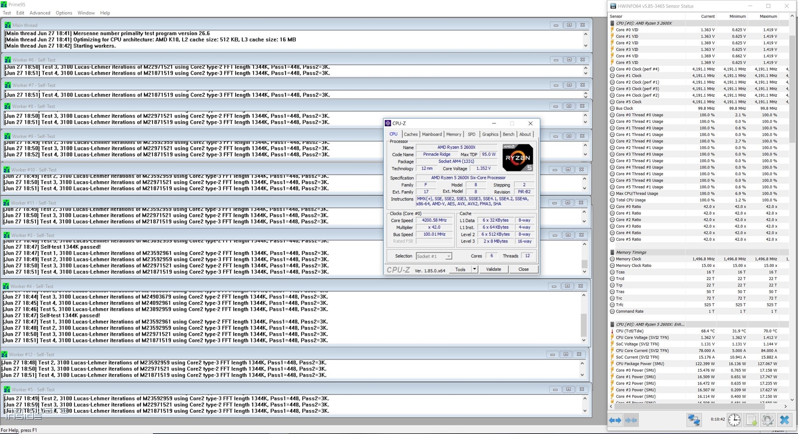This screenshot has width=798, height=434.
Task: Click the clock icon beside Bus Clock
Action: click(x=612, y=108)
